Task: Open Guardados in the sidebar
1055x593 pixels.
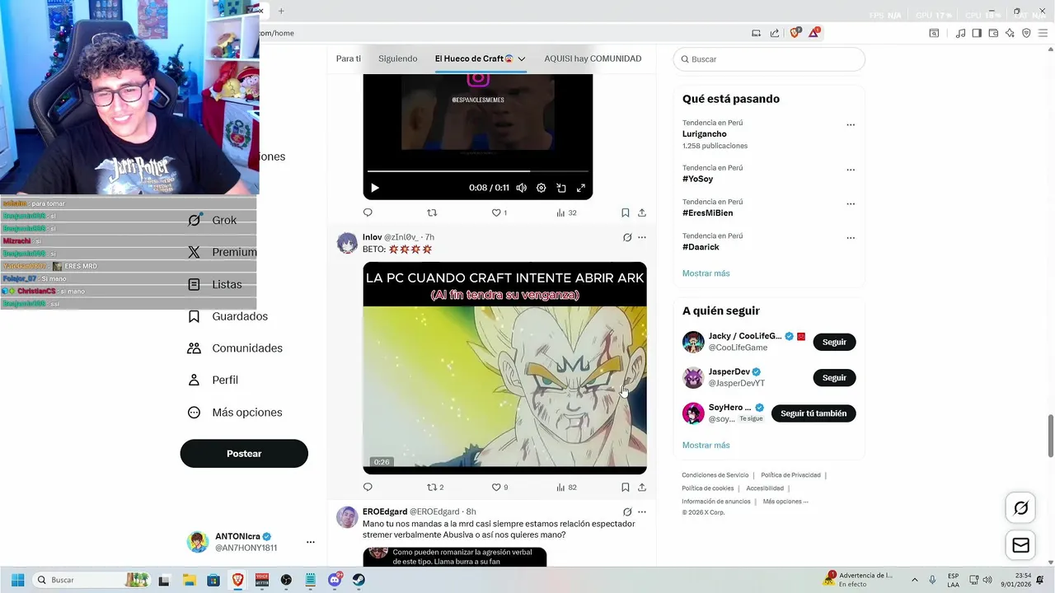Action: pos(227,316)
